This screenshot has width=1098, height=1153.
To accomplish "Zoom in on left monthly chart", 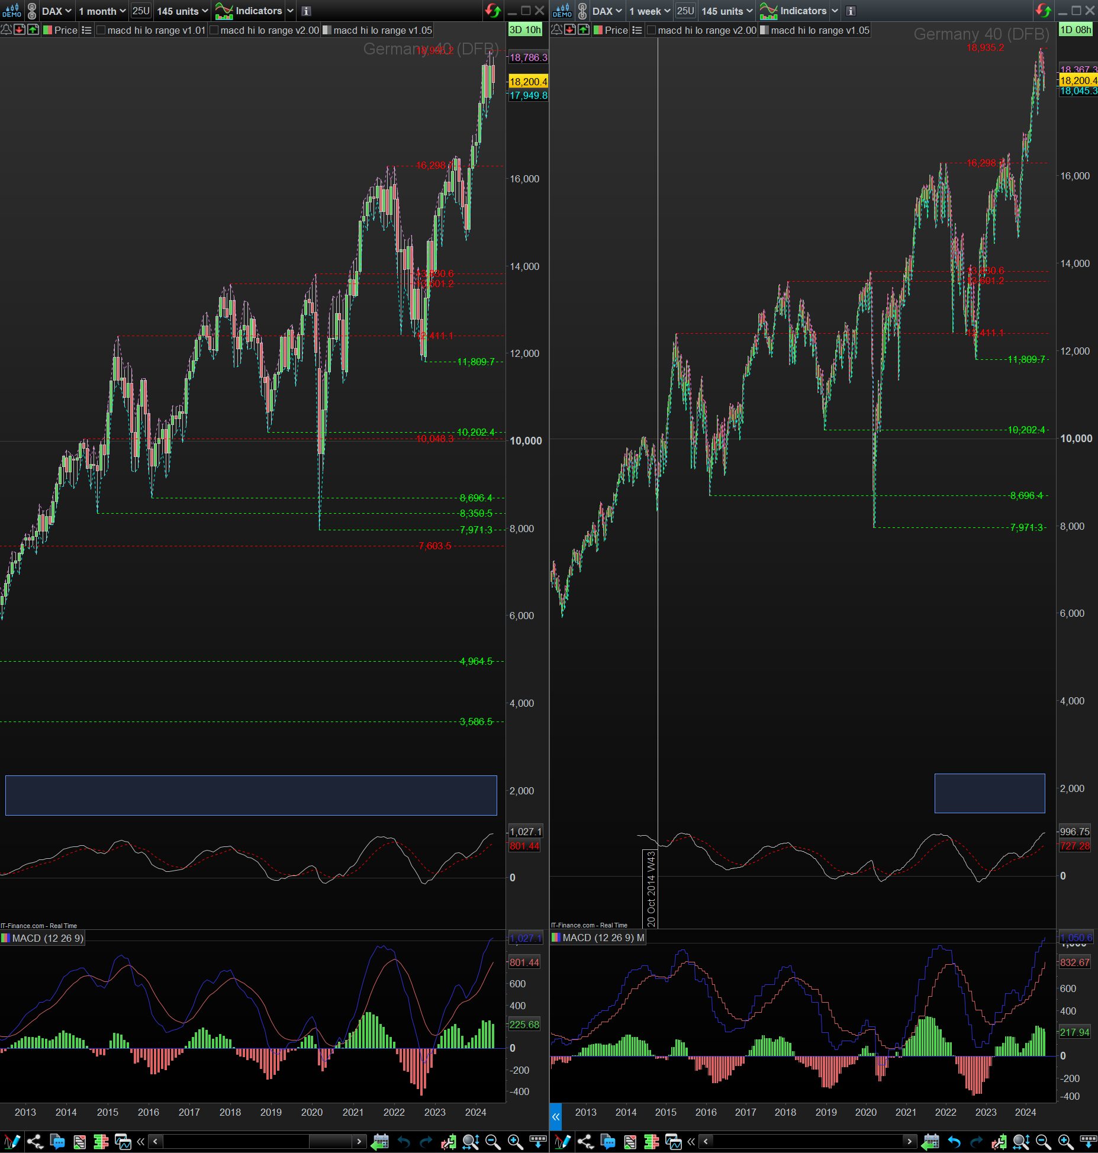I will 516,1141.
